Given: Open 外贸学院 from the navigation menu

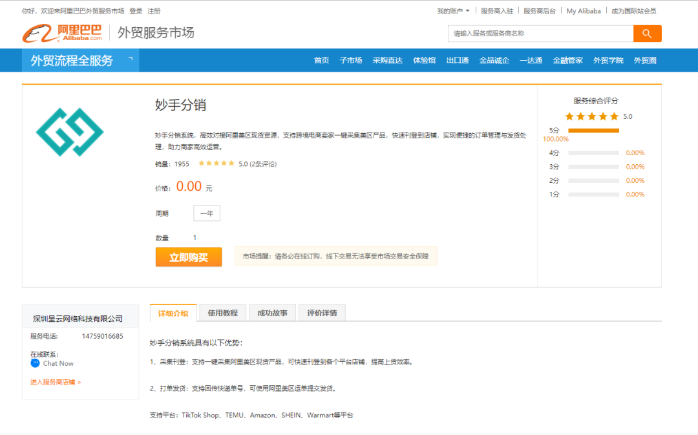Looking at the screenshot, I should 608,60.
